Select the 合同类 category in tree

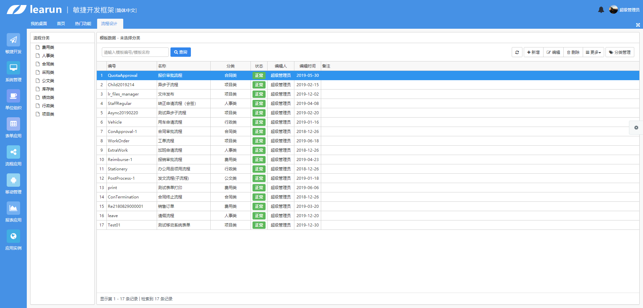(48, 64)
